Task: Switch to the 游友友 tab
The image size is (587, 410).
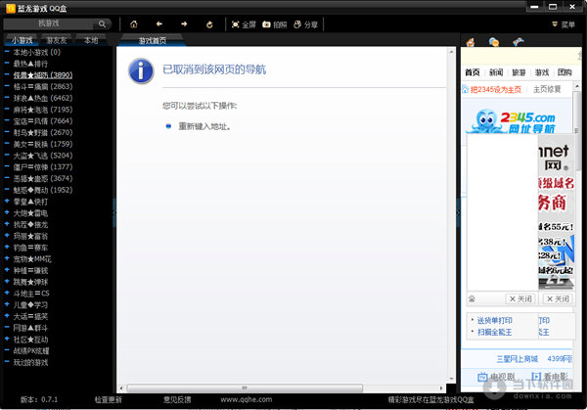Action: point(56,40)
